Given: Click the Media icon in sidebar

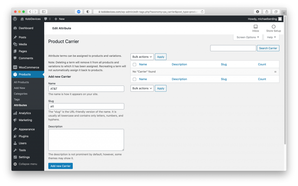Looking at the screenshot, I should [15, 44].
